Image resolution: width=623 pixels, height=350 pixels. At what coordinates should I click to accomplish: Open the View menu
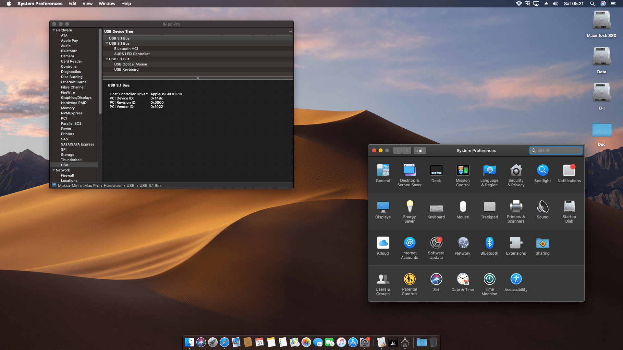click(x=88, y=4)
